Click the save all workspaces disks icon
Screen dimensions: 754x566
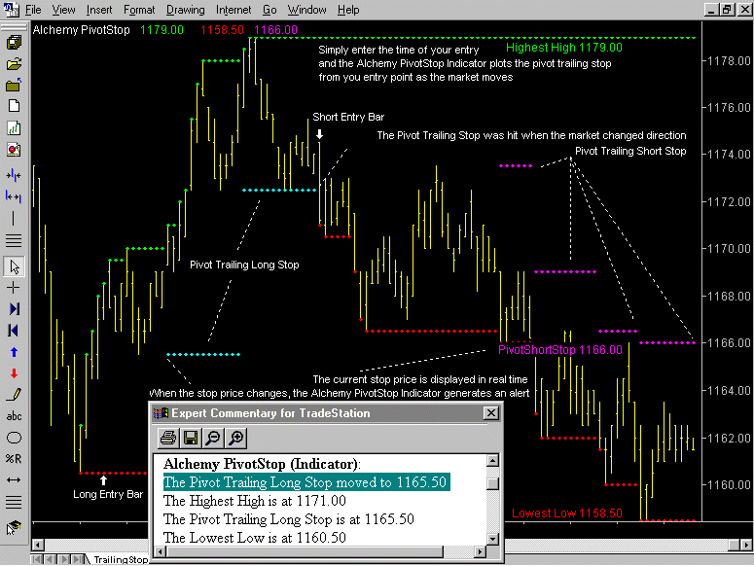click(x=14, y=42)
